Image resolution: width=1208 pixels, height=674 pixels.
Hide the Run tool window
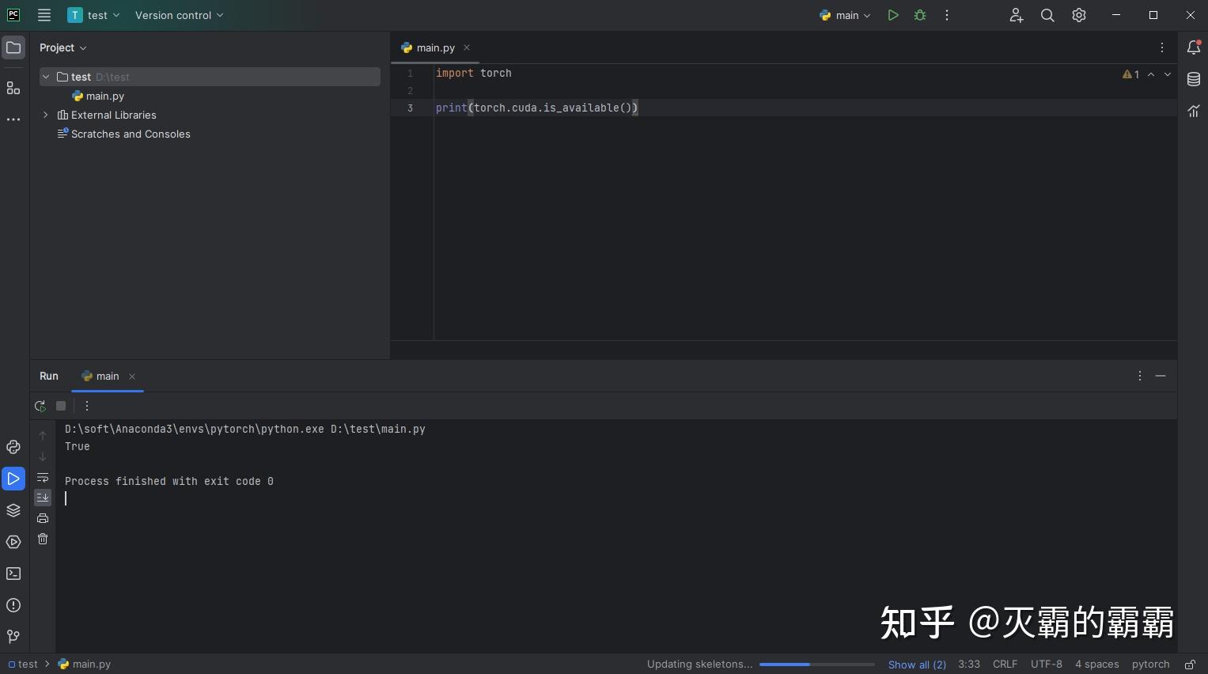1161,377
